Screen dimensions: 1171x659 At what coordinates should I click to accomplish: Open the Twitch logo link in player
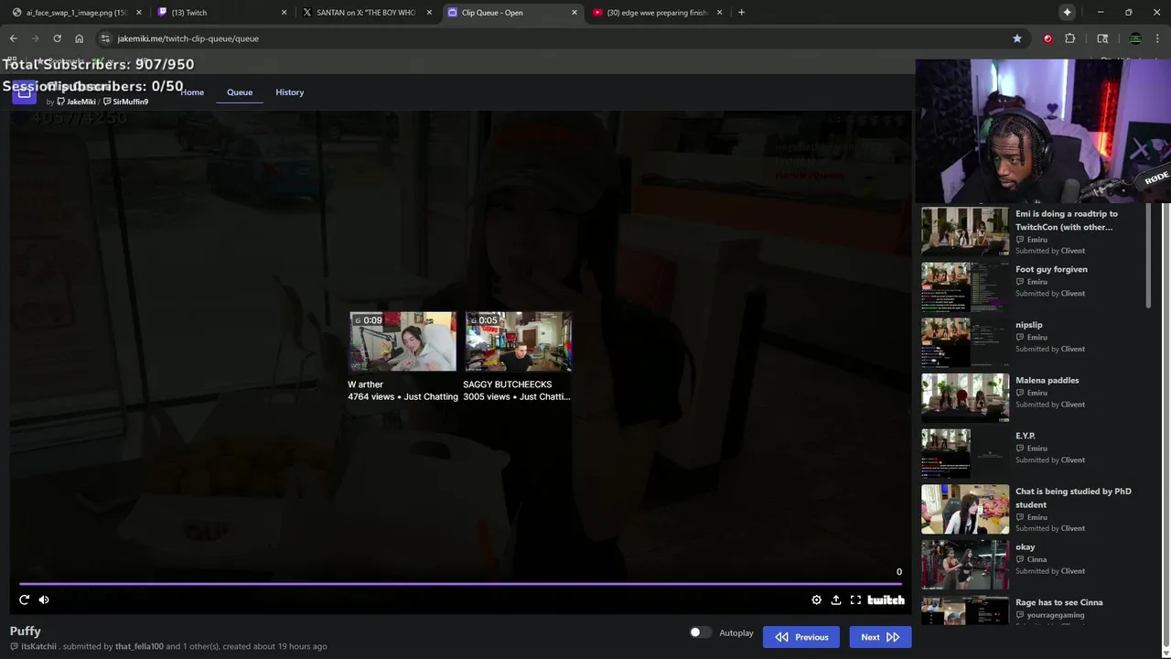[886, 600]
